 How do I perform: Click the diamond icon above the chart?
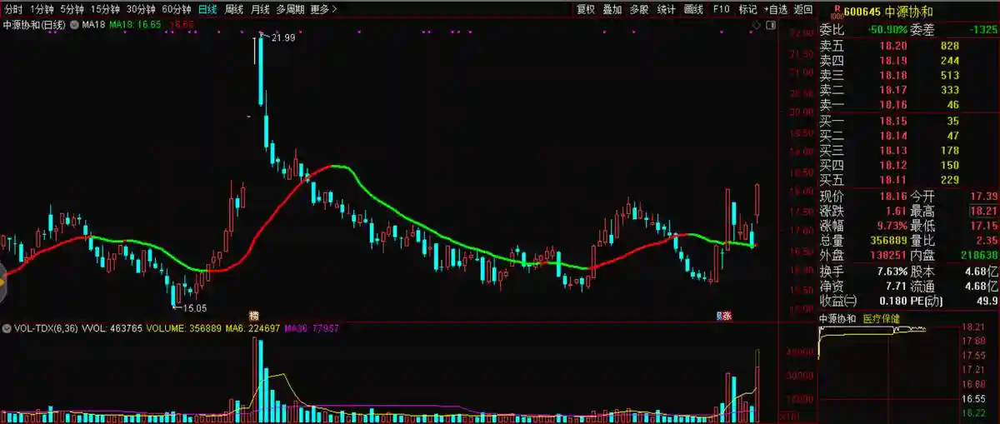click(756, 26)
